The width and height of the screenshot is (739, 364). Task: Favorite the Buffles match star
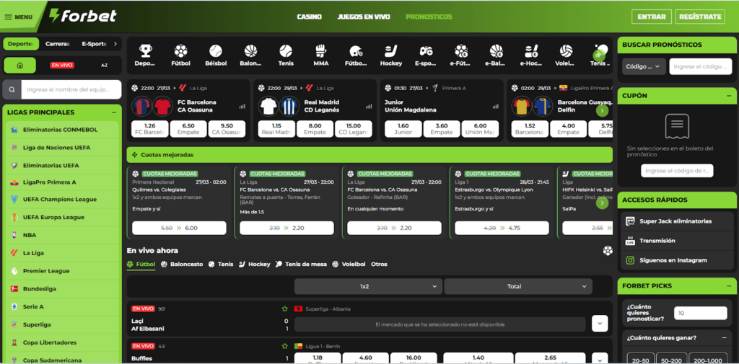(x=284, y=346)
